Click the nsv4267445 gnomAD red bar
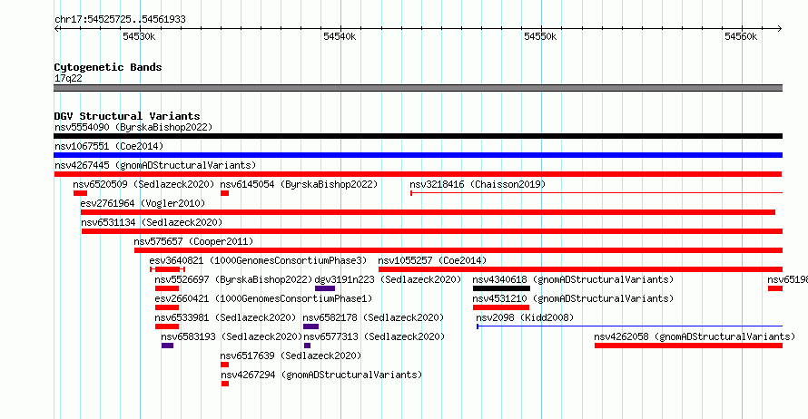Viewport: 808px width, 419px height. [x=418, y=174]
